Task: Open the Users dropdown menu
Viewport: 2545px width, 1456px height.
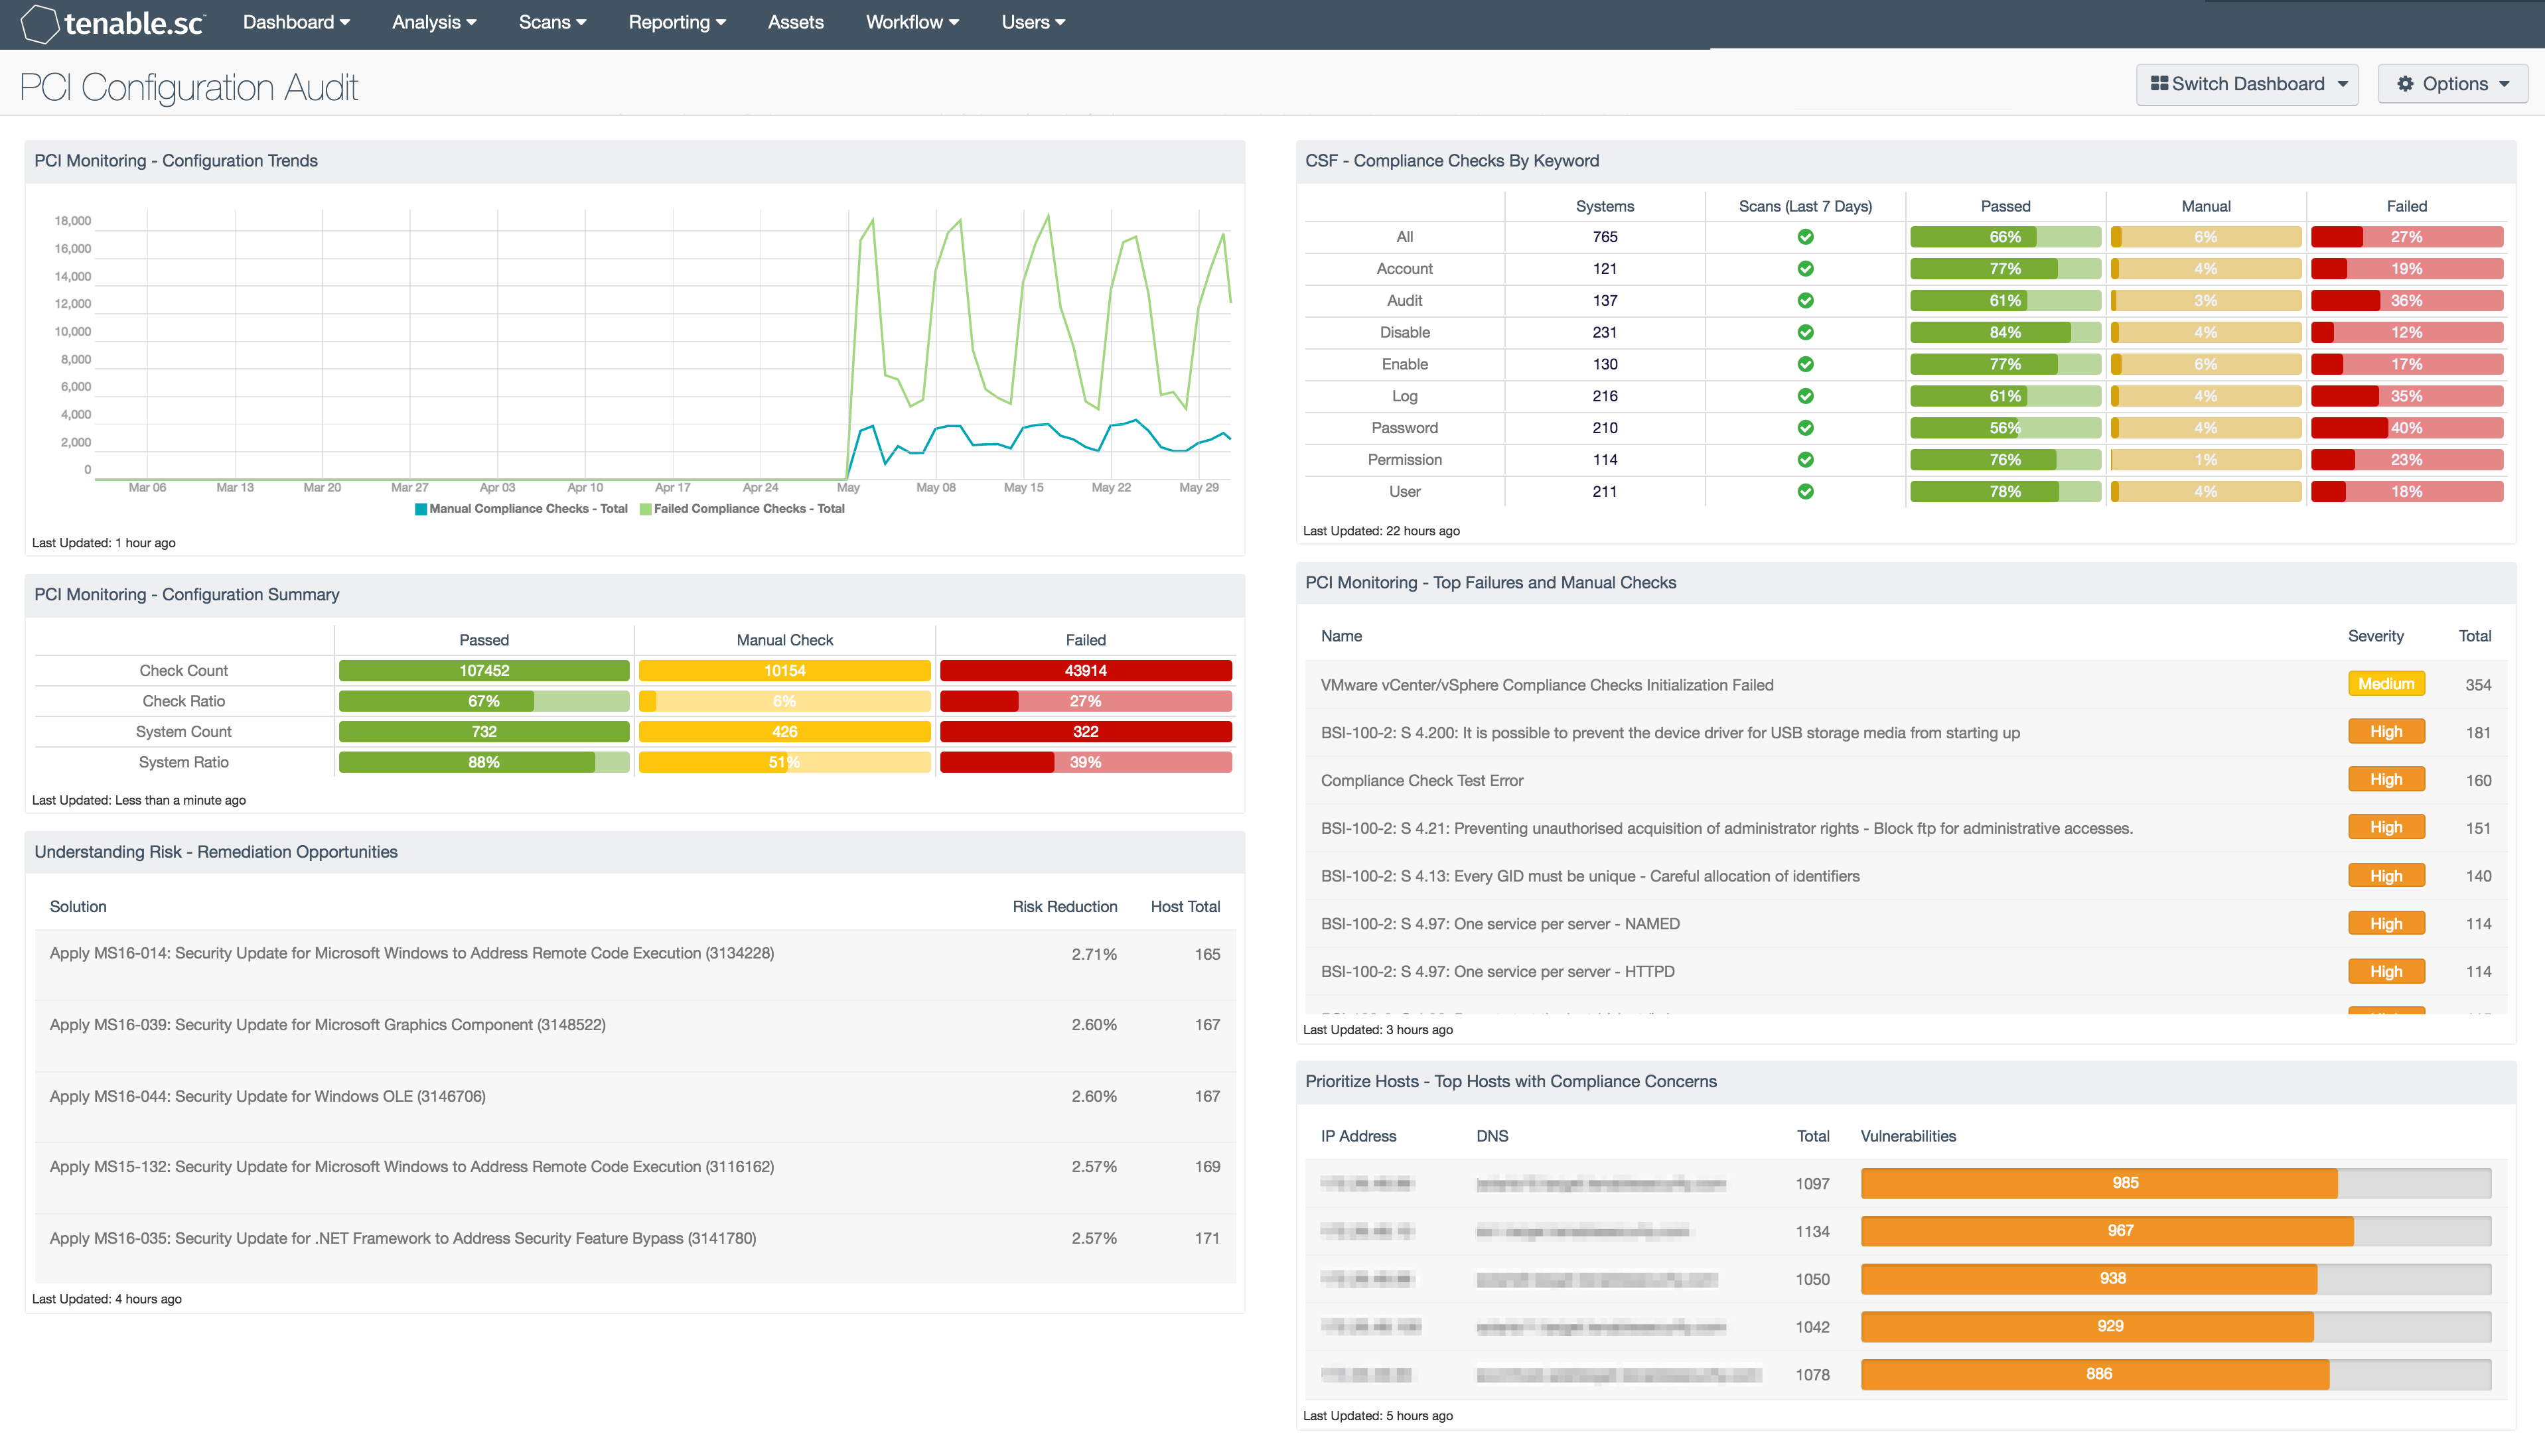Action: (1033, 23)
